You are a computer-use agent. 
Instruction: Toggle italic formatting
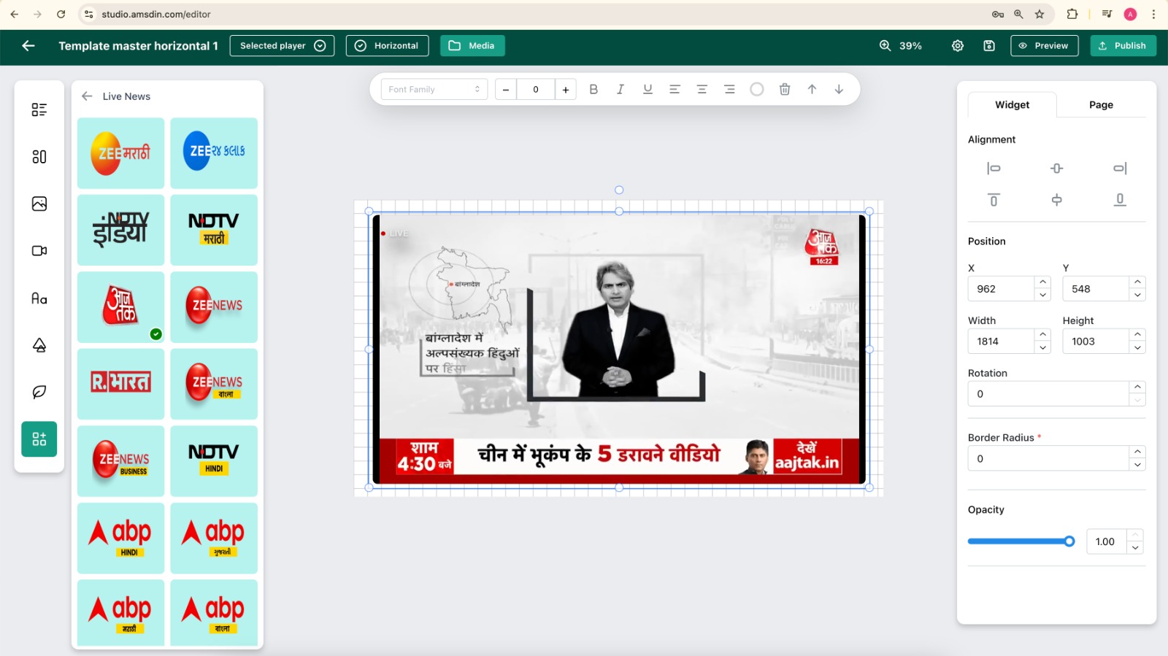point(620,89)
